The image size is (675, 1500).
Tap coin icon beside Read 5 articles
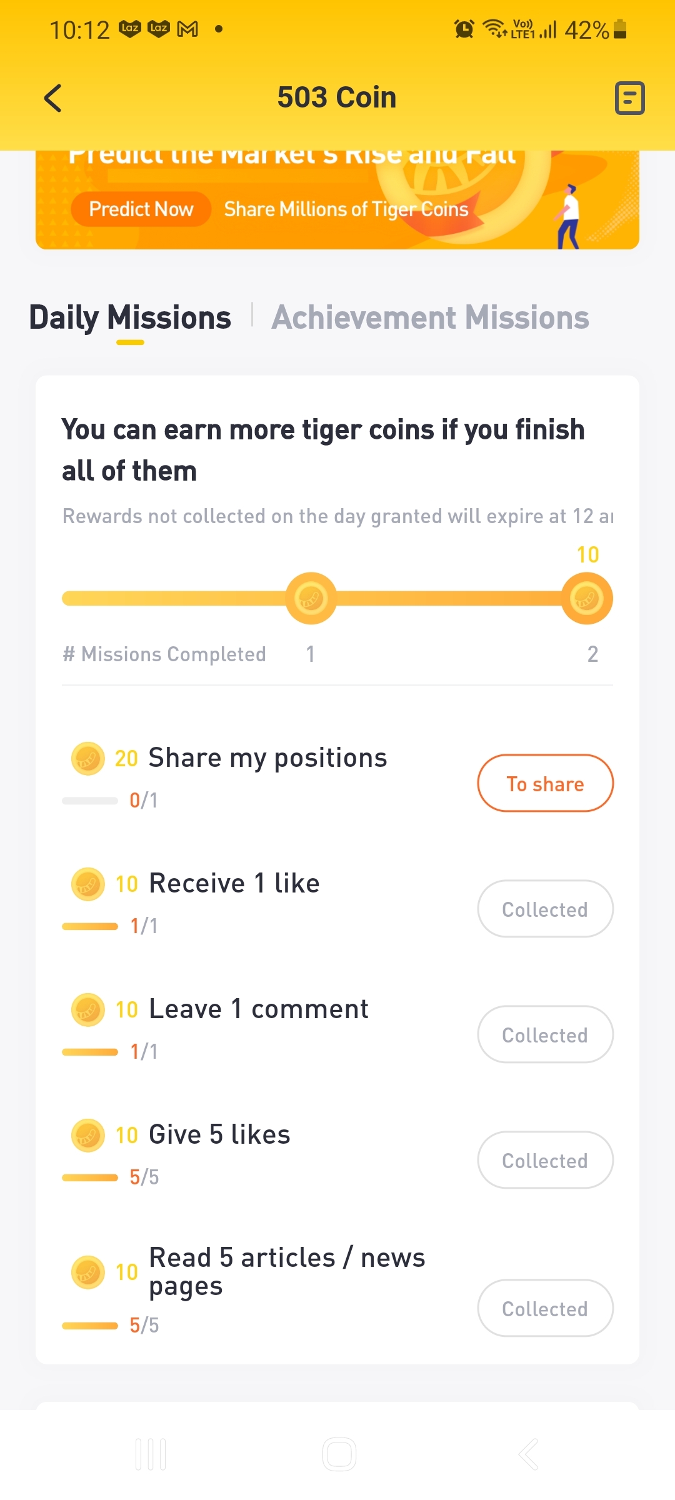88,1272
